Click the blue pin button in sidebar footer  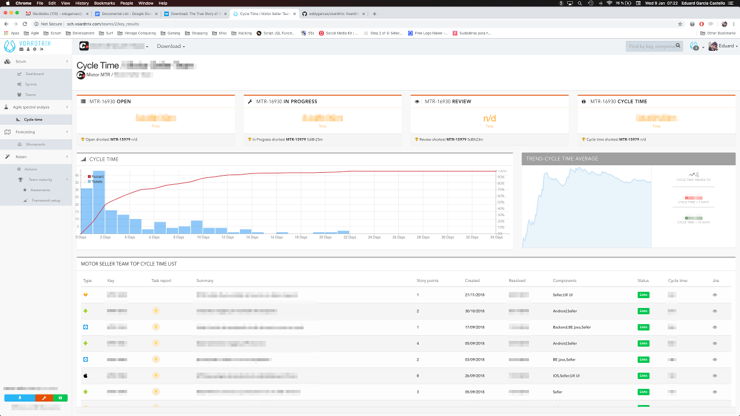(x=20, y=398)
